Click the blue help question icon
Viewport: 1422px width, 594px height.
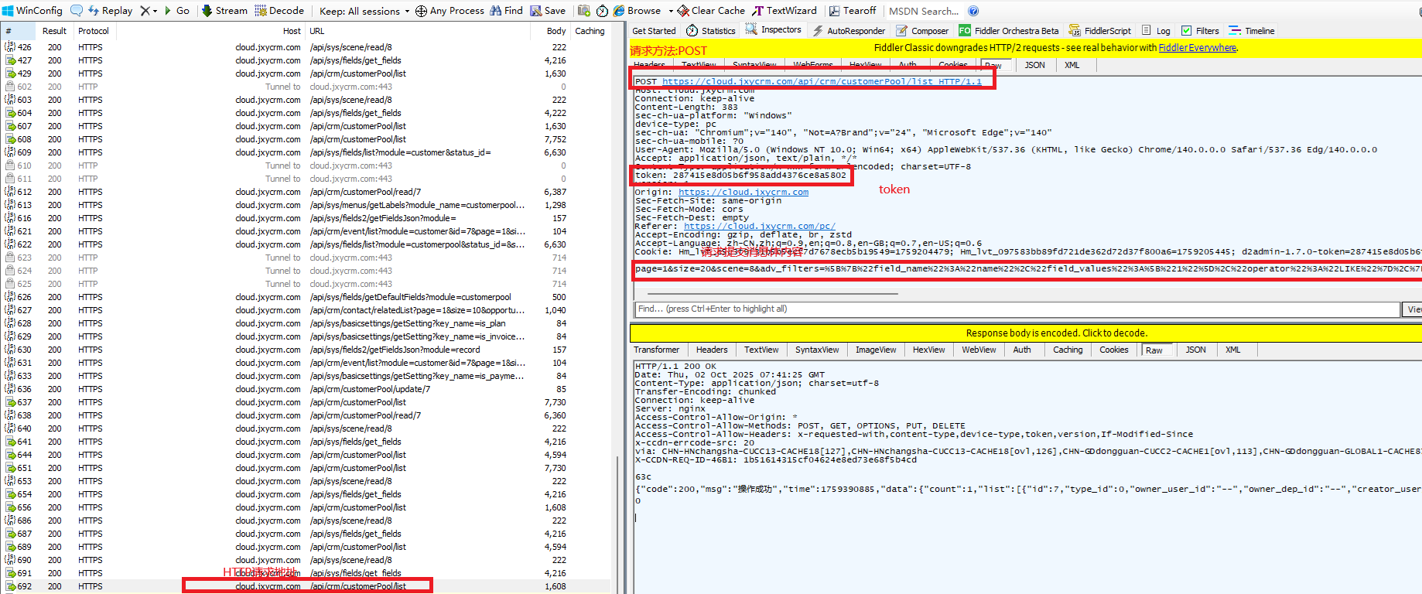pyautogui.click(x=973, y=11)
